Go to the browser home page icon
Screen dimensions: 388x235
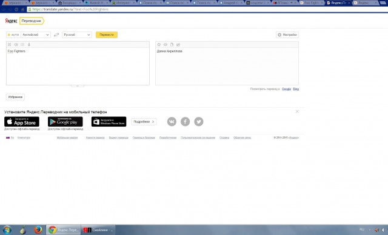(x=22, y=10)
